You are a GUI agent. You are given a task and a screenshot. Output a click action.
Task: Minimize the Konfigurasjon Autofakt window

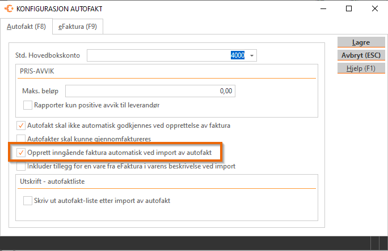click(323, 8)
